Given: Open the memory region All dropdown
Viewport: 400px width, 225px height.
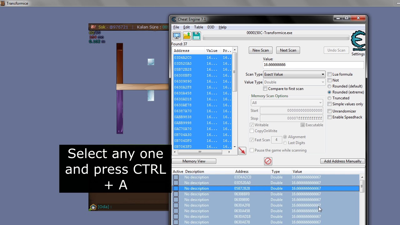Looking at the screenshot, I should pos(287,103).
